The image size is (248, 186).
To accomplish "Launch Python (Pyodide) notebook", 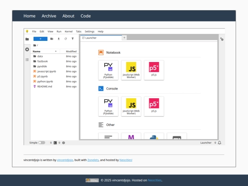I will click(x=108, y=70).
